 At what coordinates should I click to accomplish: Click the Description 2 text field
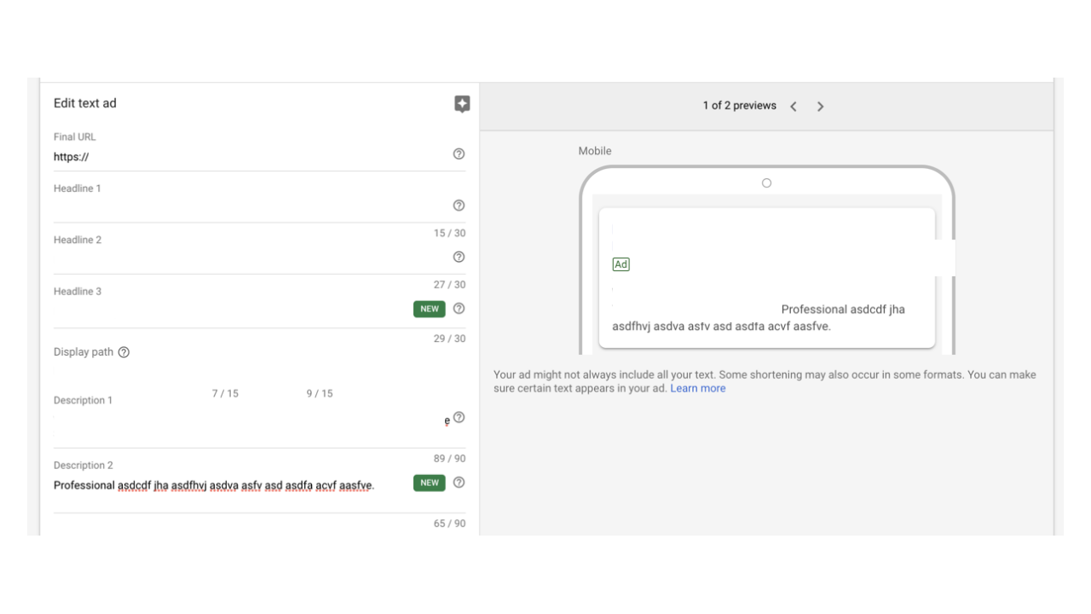(232, 485)
